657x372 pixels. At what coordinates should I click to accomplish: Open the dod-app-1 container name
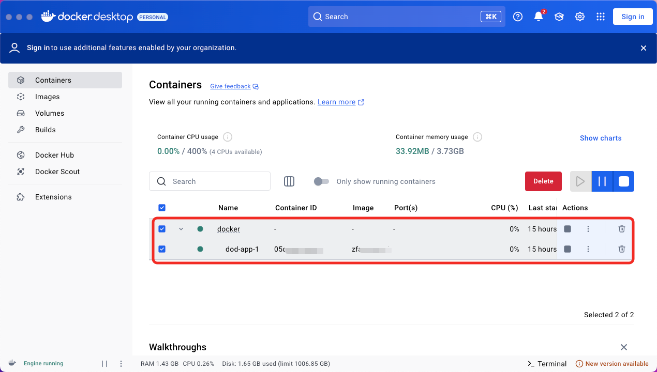[x=242, y=249]
